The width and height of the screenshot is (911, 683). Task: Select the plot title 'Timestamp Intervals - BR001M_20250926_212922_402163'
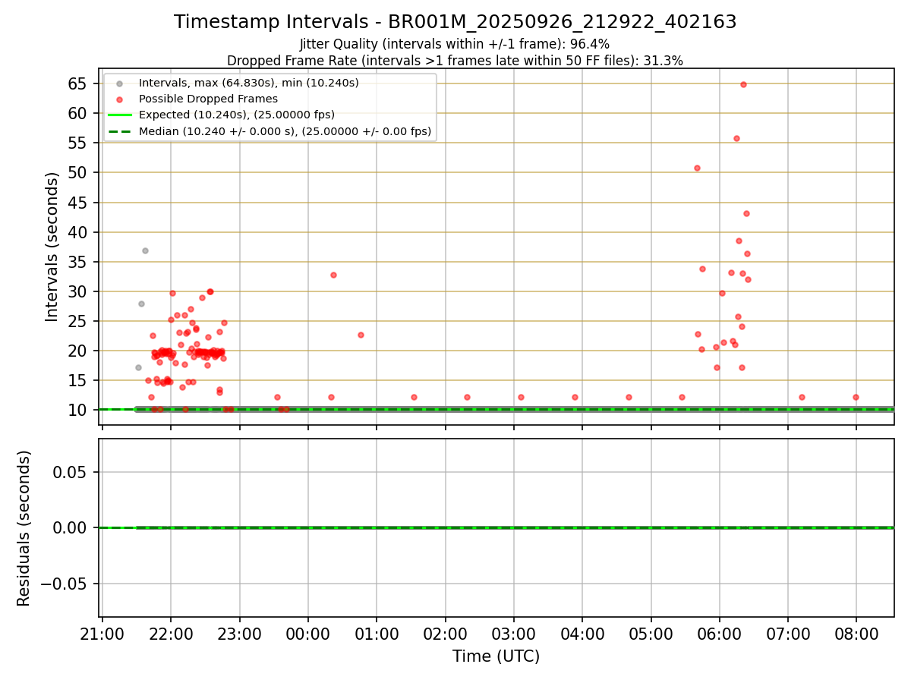[x=455, y=22]
